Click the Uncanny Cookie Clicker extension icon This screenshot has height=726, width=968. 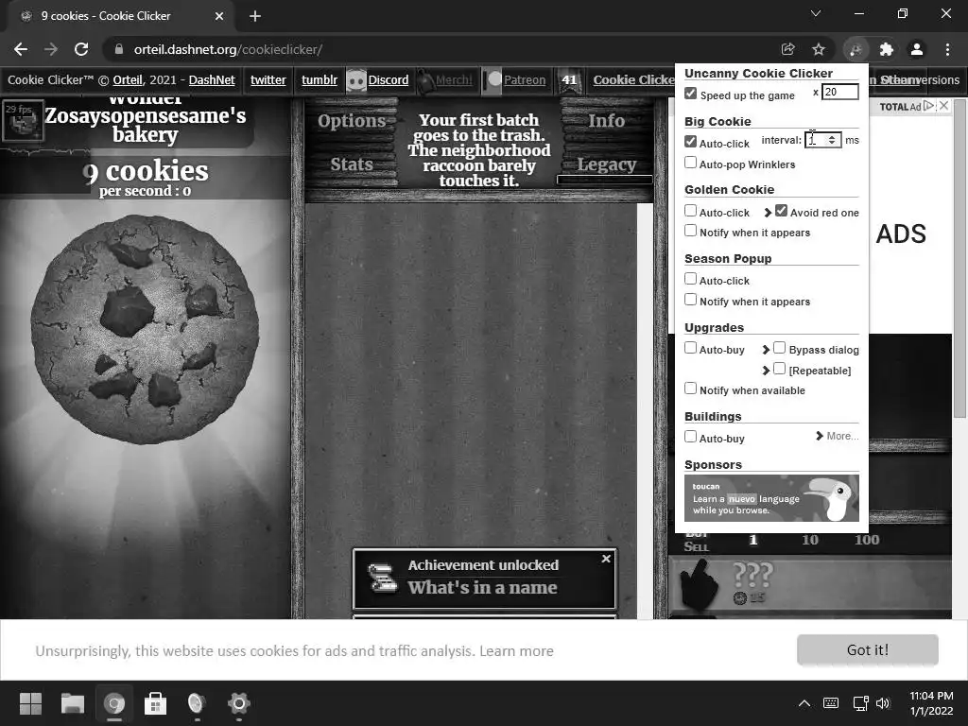[x=856, y=49]
